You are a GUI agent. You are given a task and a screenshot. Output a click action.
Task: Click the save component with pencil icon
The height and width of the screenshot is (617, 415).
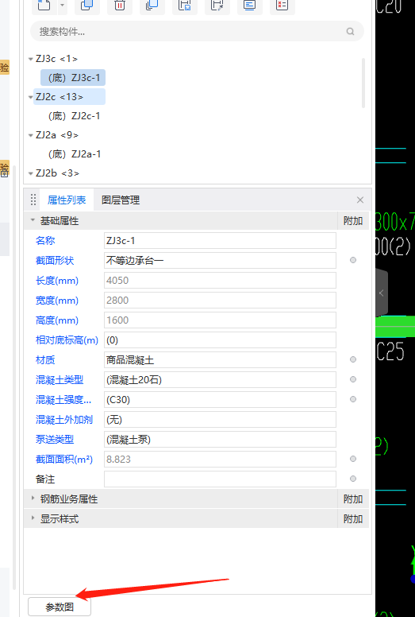coord(217,5)
